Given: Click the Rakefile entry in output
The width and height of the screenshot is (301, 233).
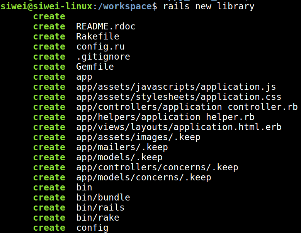Looking at the screenshot, I should tap(98, 37).
